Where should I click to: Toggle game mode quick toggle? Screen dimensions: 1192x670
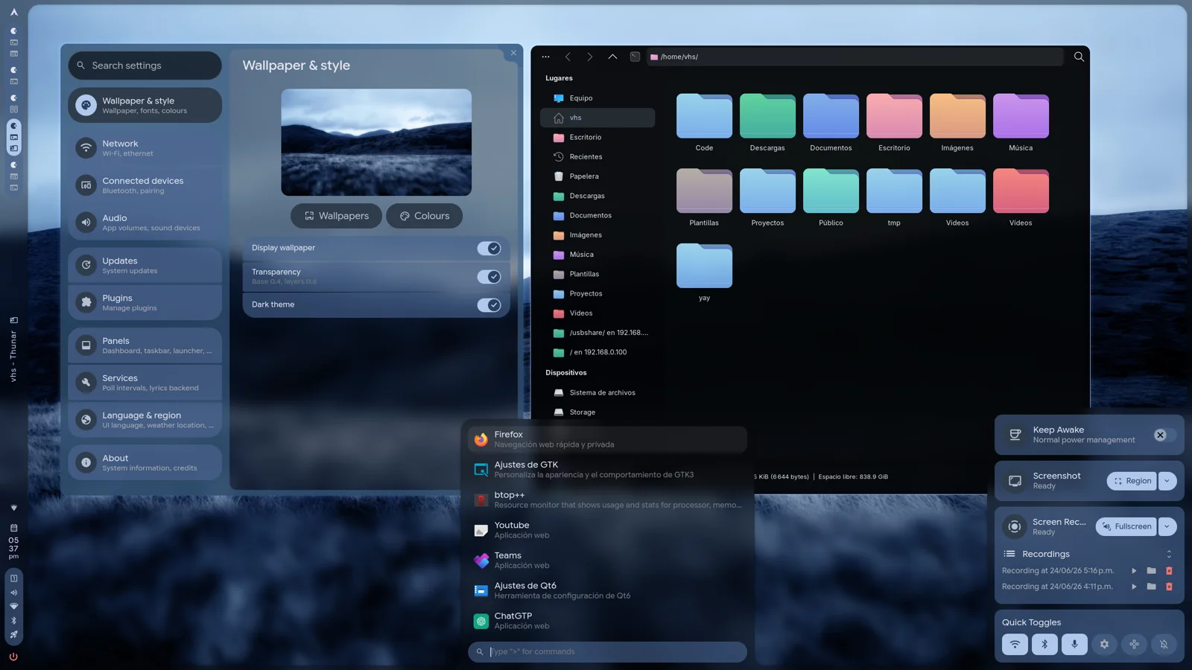point(1134,644)
